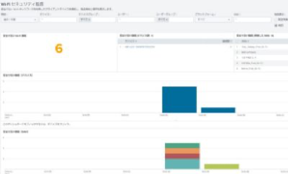Click the yellow-green bar in SSID chart
Viewport: 288px width, 174px height.
tap(222, 166)
